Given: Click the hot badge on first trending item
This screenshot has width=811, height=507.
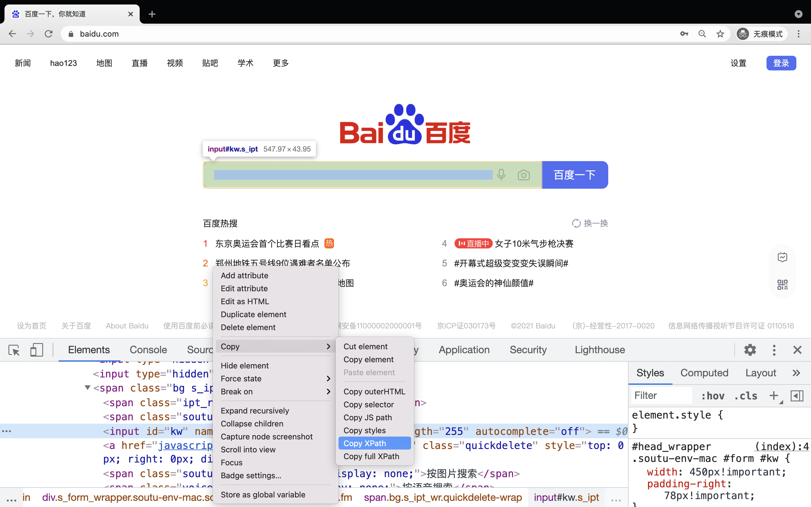Looking at the screenshot, I should click(x=329, y=243).
